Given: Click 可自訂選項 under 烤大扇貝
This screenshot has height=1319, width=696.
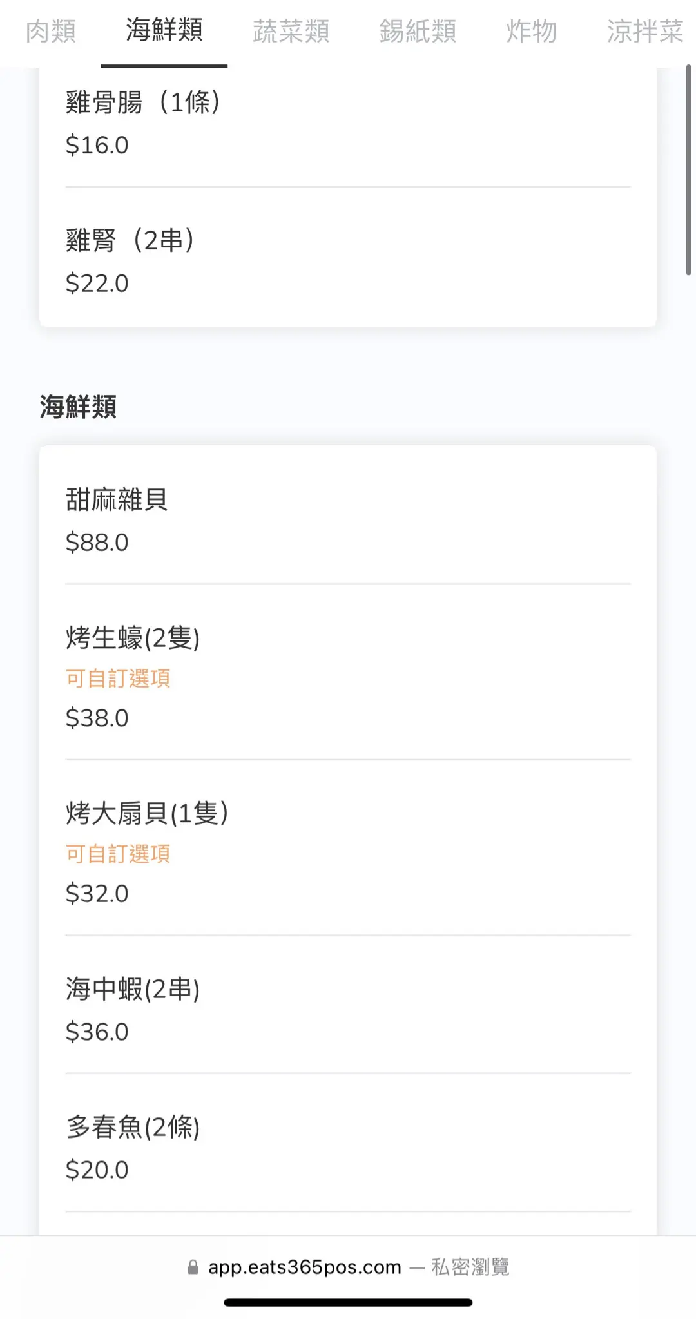Looking at the screenshot, I should point(118,854).
